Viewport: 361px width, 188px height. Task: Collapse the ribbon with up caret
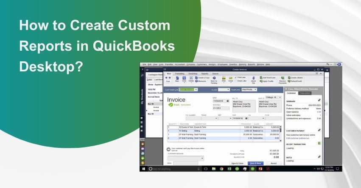(321, 74)
